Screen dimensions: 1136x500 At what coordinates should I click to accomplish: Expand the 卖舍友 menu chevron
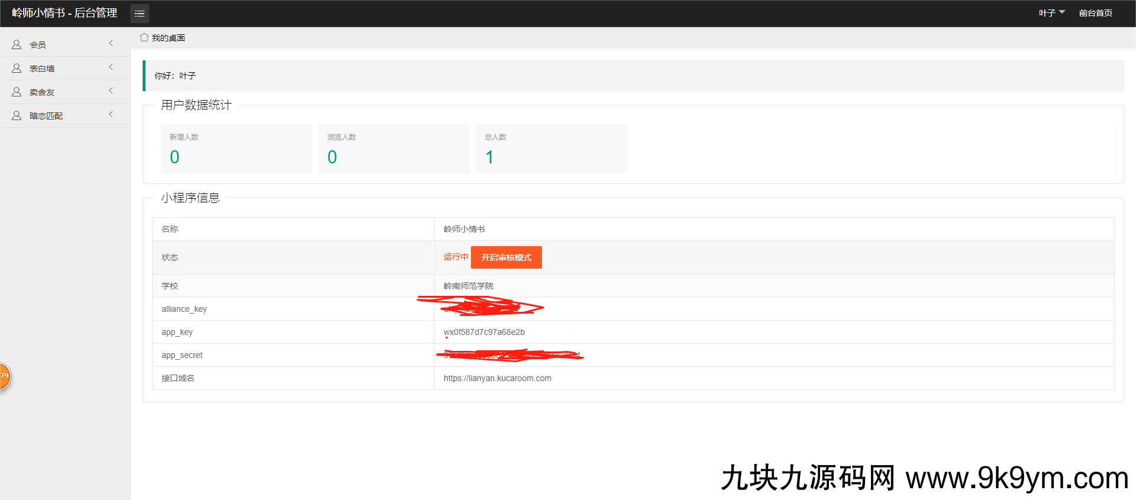[x=111, y=91]
